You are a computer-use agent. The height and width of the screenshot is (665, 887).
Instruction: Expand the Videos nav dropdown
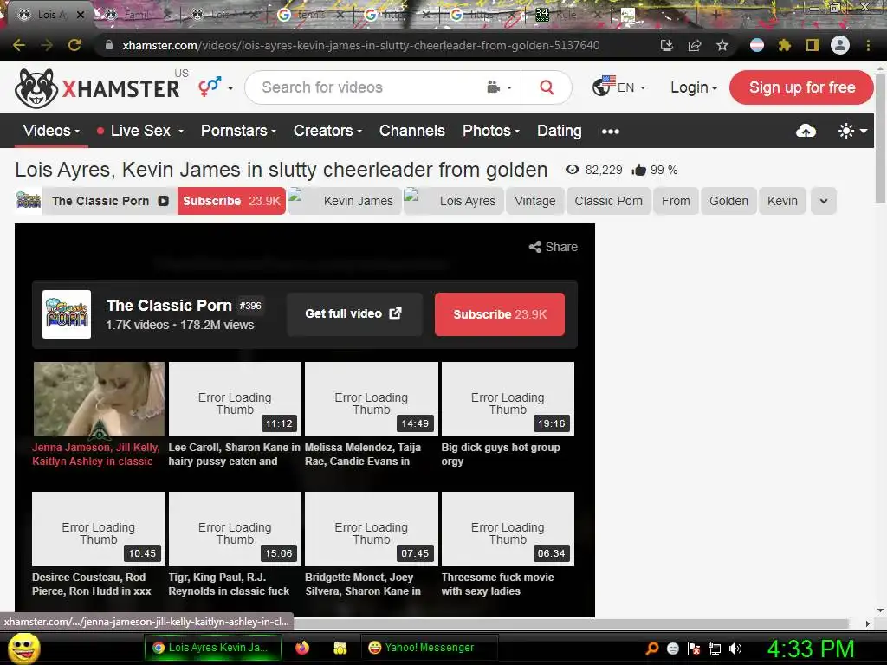[51, 132]
